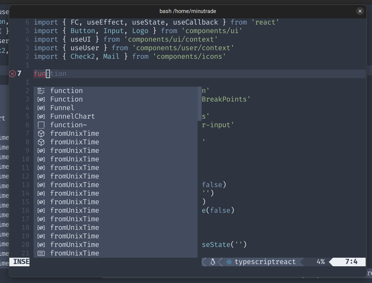
Task: Click the React atom icon in the status line
Action: [229, 262]
